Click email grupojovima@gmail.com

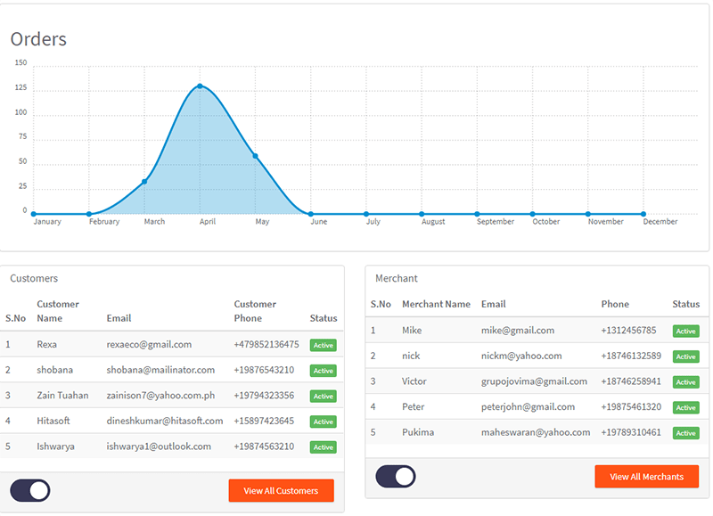pos(534,381)
